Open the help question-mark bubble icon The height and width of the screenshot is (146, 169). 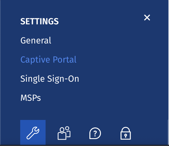pyautogui.click(x=95, y=133)
